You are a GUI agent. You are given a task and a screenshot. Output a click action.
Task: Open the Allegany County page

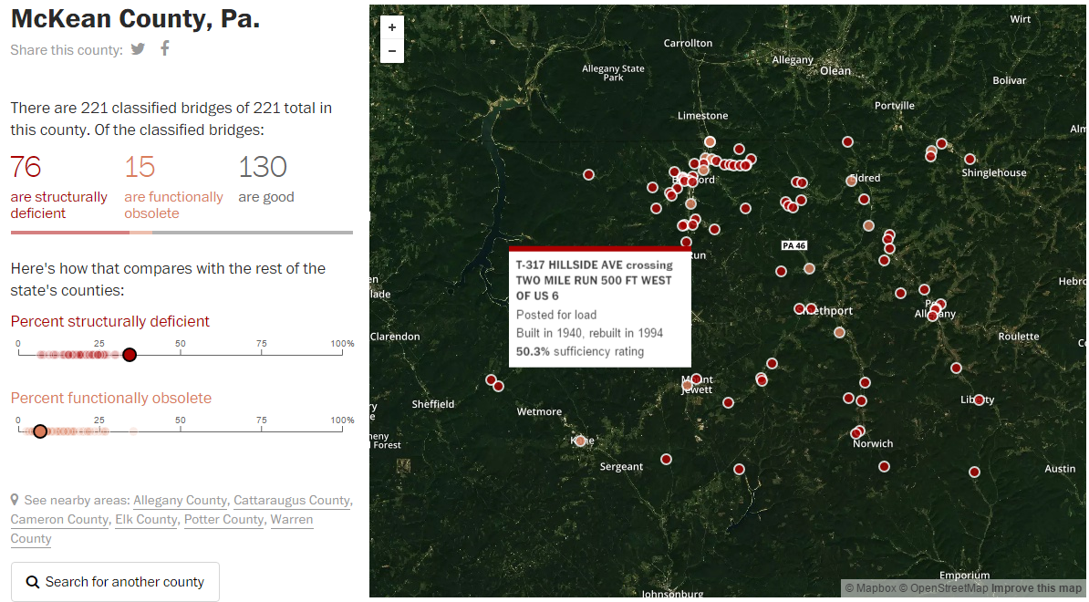(x=180, y=500)
